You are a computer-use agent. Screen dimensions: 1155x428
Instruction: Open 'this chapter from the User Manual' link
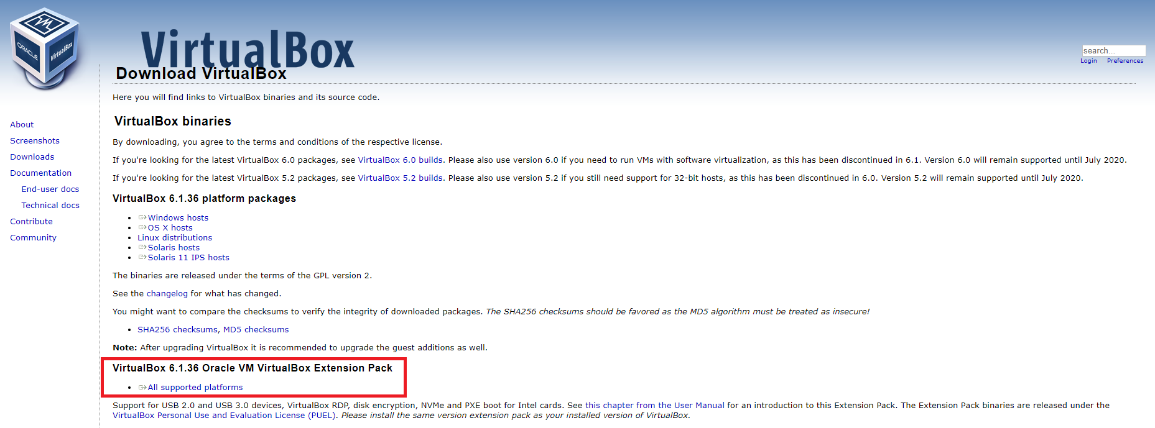pyautogui.click(x=655, y=406)
